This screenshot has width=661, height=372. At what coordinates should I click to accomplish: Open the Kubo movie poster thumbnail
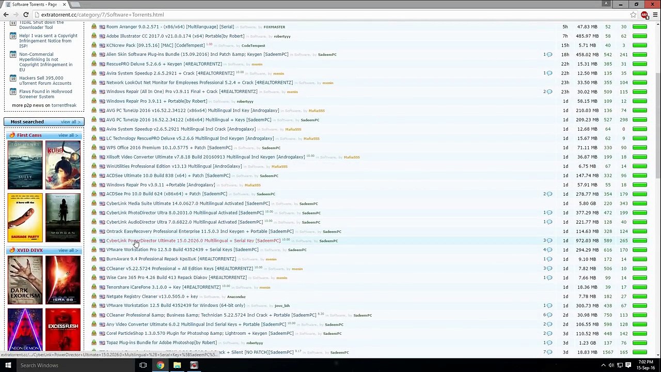pyautogui.click(x=63, y=165)
